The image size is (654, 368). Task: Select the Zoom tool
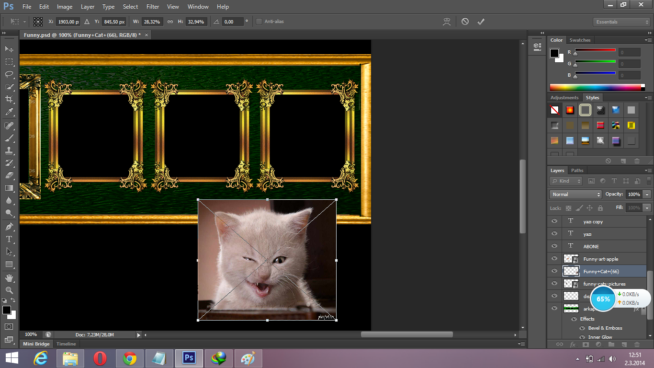click(x=9, y=290)
